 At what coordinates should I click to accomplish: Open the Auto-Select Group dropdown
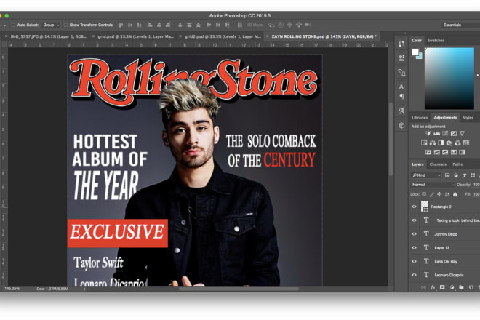(x=51, y=25)
